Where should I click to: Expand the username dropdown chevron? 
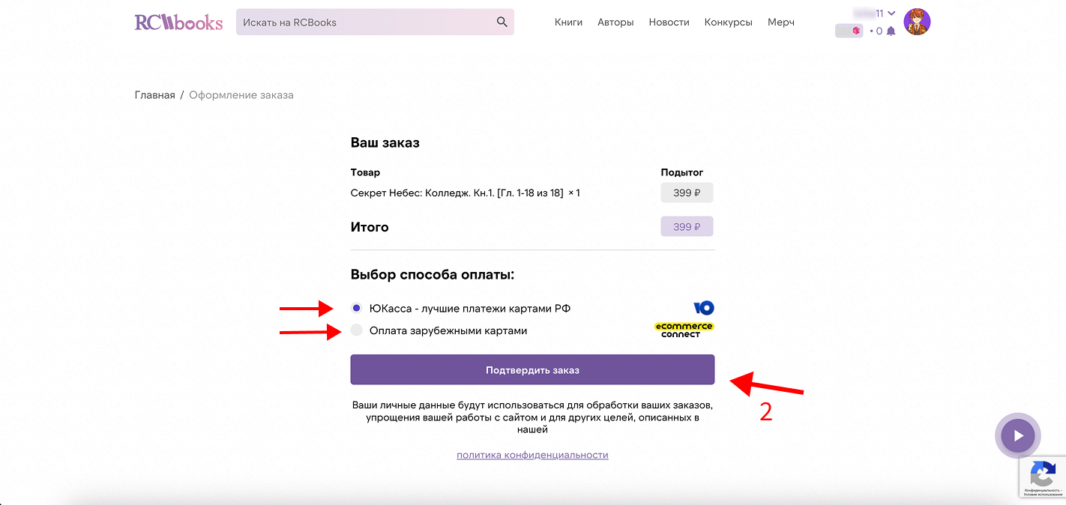click(891, 13)
